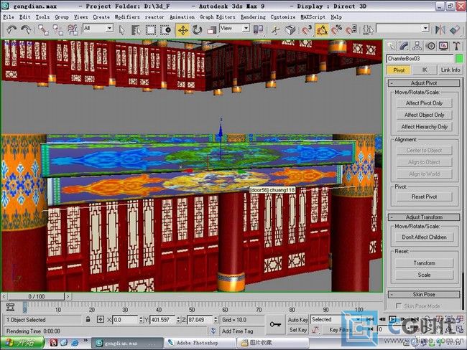
Task: Click the Undo arrow in main toolbar
Action: coord(11,29)
